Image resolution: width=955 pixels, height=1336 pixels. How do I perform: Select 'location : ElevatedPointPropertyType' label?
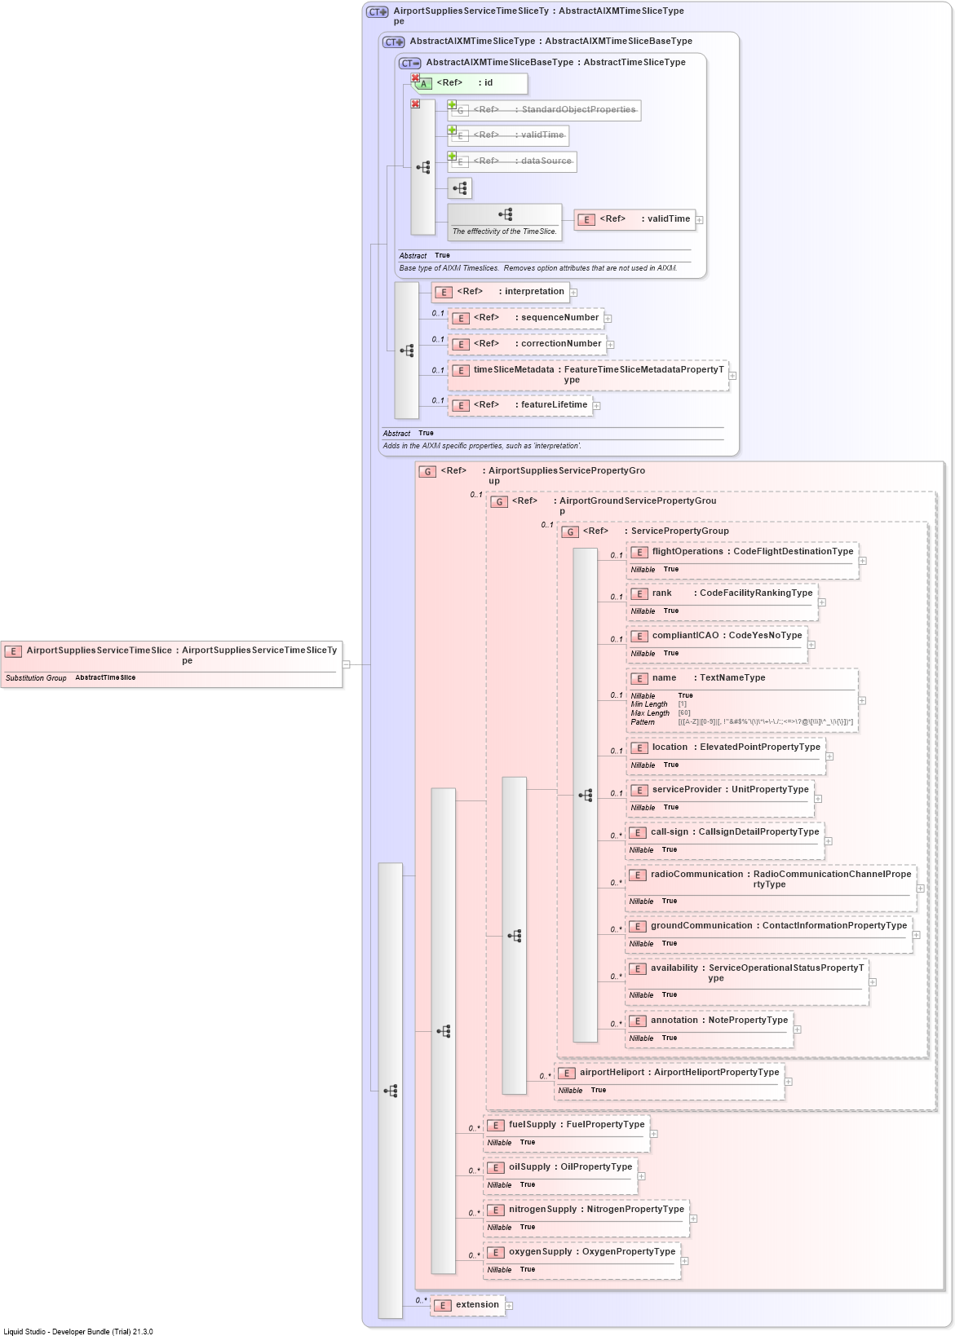point(736,747)
